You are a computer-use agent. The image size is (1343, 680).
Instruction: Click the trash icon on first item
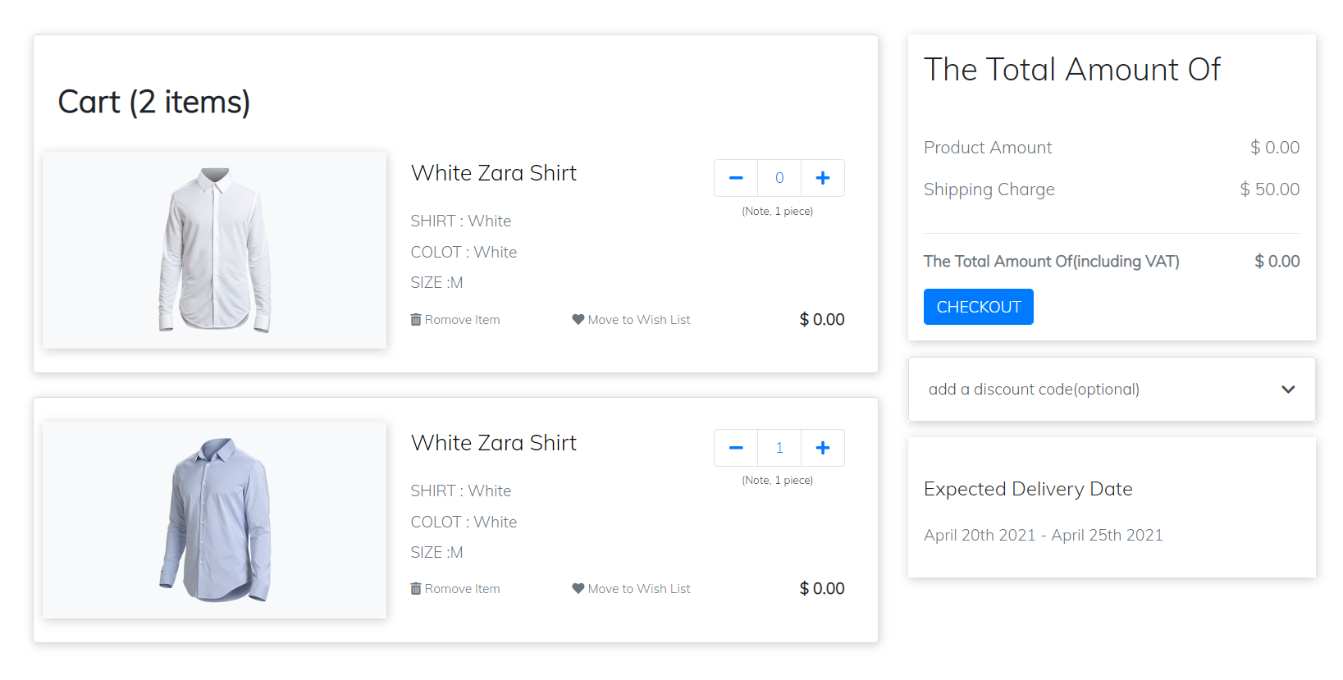[x=416, y=319]
